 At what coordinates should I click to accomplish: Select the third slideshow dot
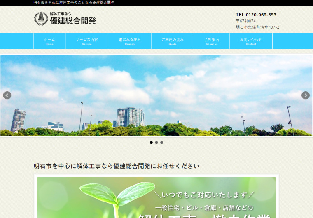click(x=161, y=142)
